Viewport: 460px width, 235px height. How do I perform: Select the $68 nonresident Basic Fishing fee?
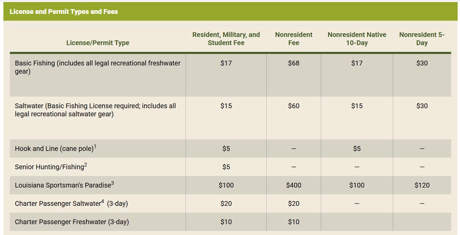click(x=293, y=63)
